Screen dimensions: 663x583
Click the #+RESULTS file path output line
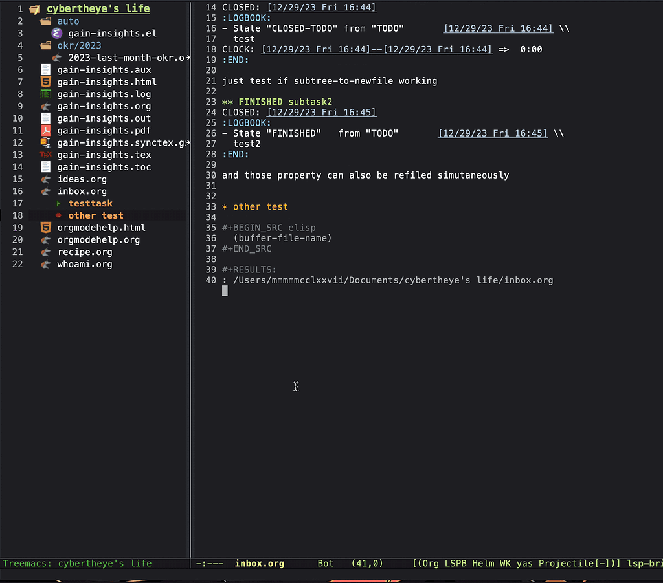(x=386, y=280)
